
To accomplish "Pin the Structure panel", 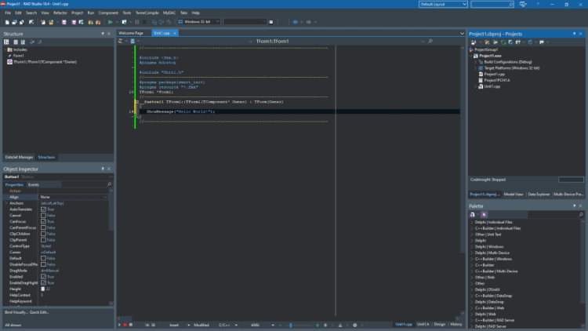I will (103, 34).
